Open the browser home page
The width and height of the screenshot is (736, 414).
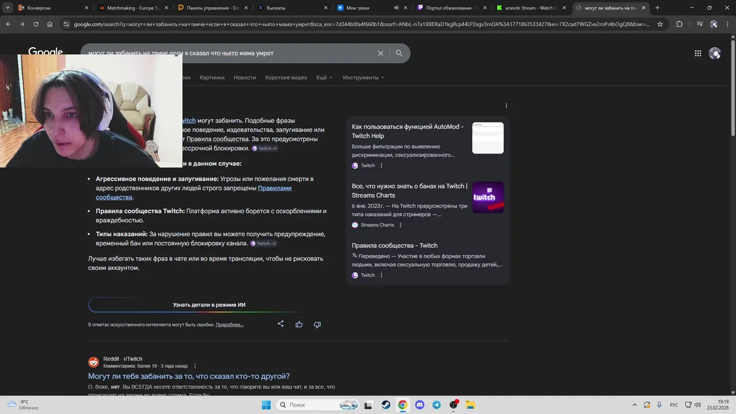49,24
